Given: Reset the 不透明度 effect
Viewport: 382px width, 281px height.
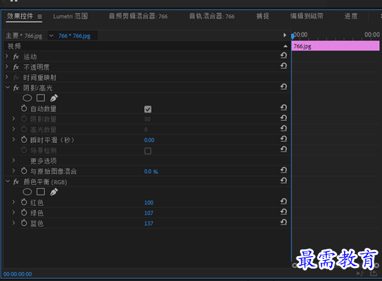Looking at the screenshot, I should (x=283, y=66).
